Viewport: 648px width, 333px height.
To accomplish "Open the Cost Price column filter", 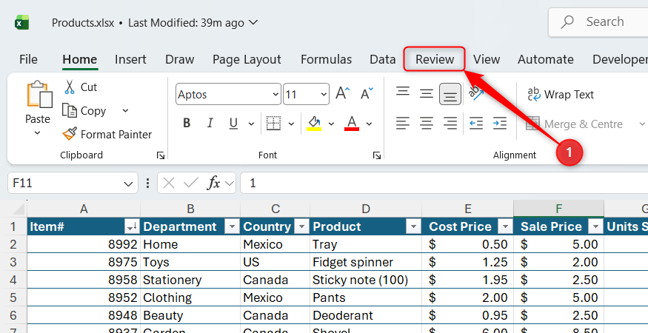I will coord(505,226).
